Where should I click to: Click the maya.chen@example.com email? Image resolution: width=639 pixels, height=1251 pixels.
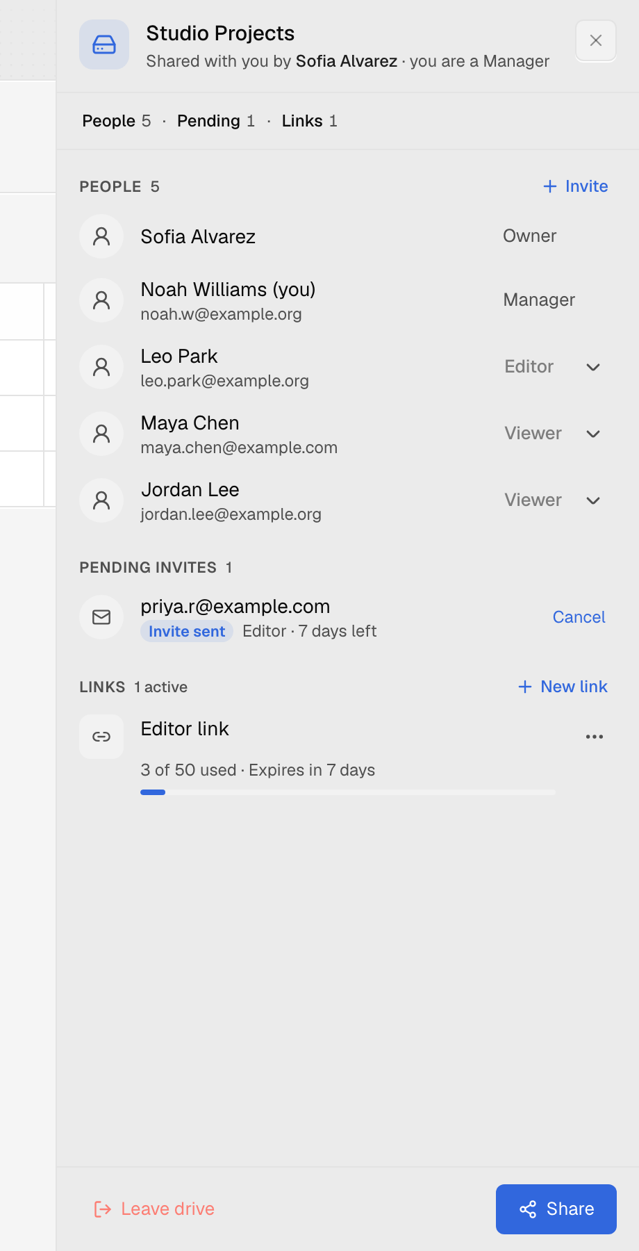(239, 448)
